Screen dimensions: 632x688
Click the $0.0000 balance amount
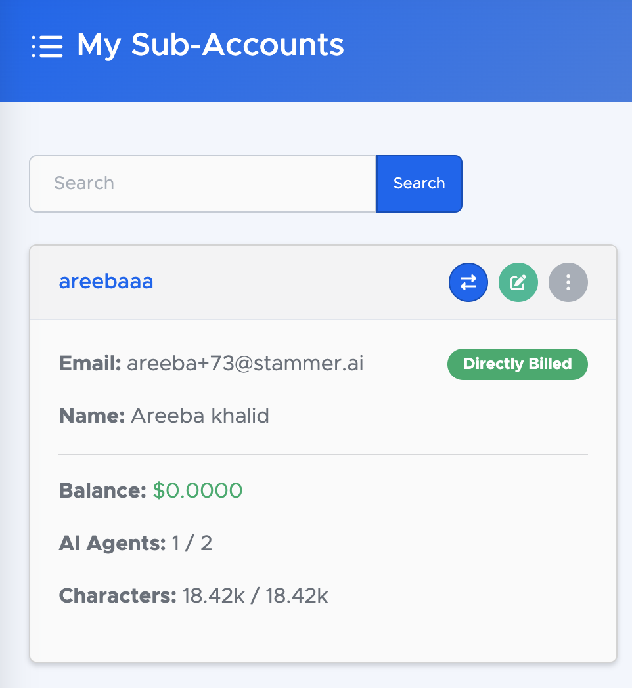(198, 490)
